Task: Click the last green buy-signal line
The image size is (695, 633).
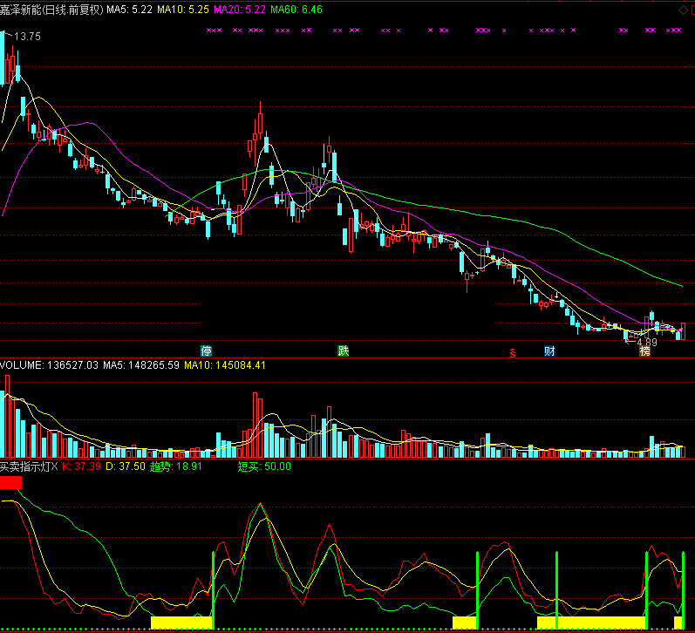Action: (683, 589)
